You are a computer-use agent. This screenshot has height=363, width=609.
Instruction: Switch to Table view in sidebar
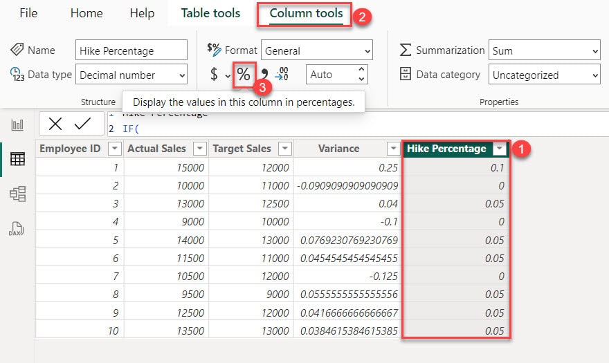(17, 159)
